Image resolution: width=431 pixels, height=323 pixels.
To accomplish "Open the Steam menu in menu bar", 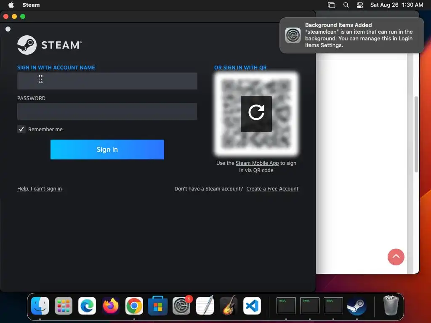I will (31, 5).
